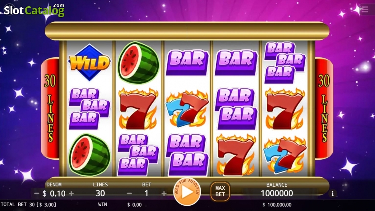This screenshot has height=211, width=375.
Task: Click the watermelon at bottom of first reel
Action: [x=89, y=155]
